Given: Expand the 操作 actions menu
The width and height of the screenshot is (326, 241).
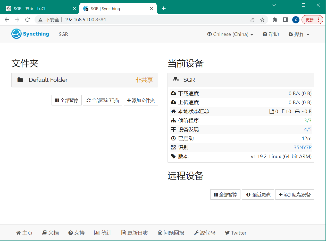Looking at the screenshot, I should [299, 34].
